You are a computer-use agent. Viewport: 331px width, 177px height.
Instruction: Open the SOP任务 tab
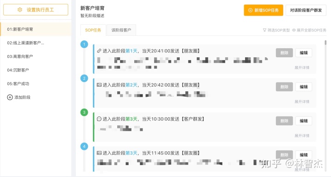coord(93,30)
